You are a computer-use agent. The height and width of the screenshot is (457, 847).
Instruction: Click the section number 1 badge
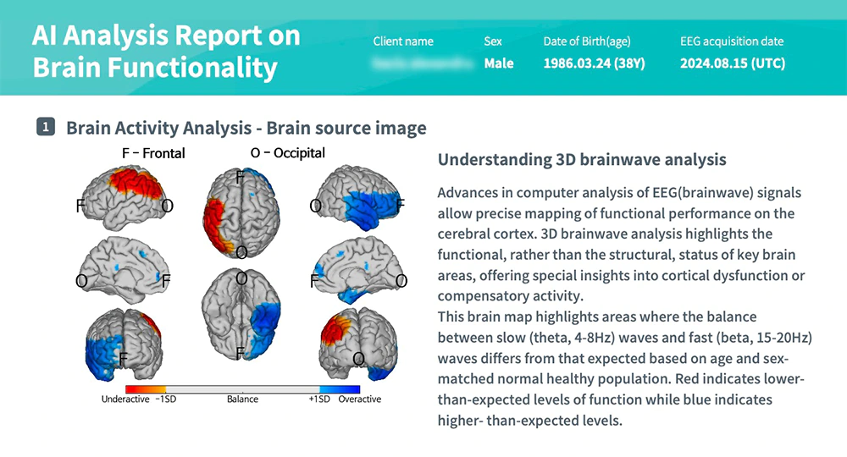pos(46,128)
